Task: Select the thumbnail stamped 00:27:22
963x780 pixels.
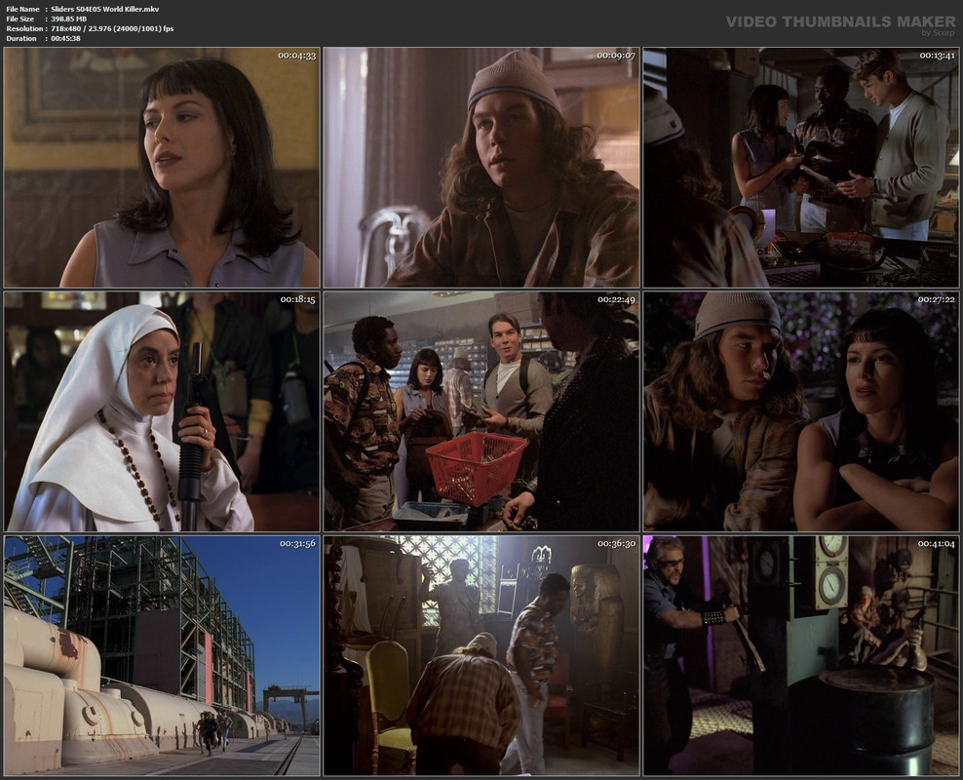Action: point(801,411)
